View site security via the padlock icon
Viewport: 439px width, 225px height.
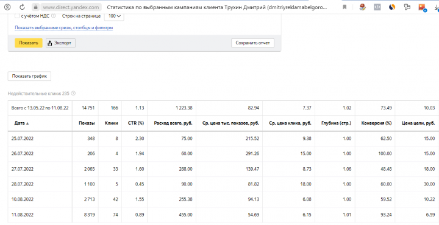[x=35, y=7]
